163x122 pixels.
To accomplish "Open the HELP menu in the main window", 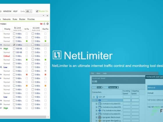I will (15, 11).
